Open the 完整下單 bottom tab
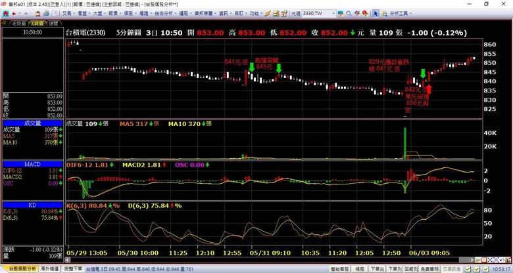Viewport: 513px width, 273px height. (x=72, y=269)
